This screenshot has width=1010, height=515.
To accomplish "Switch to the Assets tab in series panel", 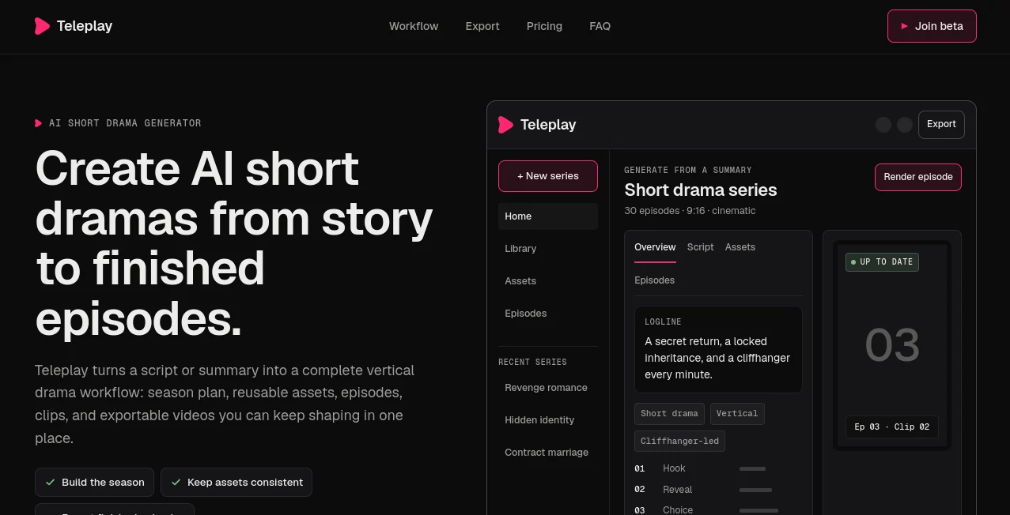I will click(740, 247).
